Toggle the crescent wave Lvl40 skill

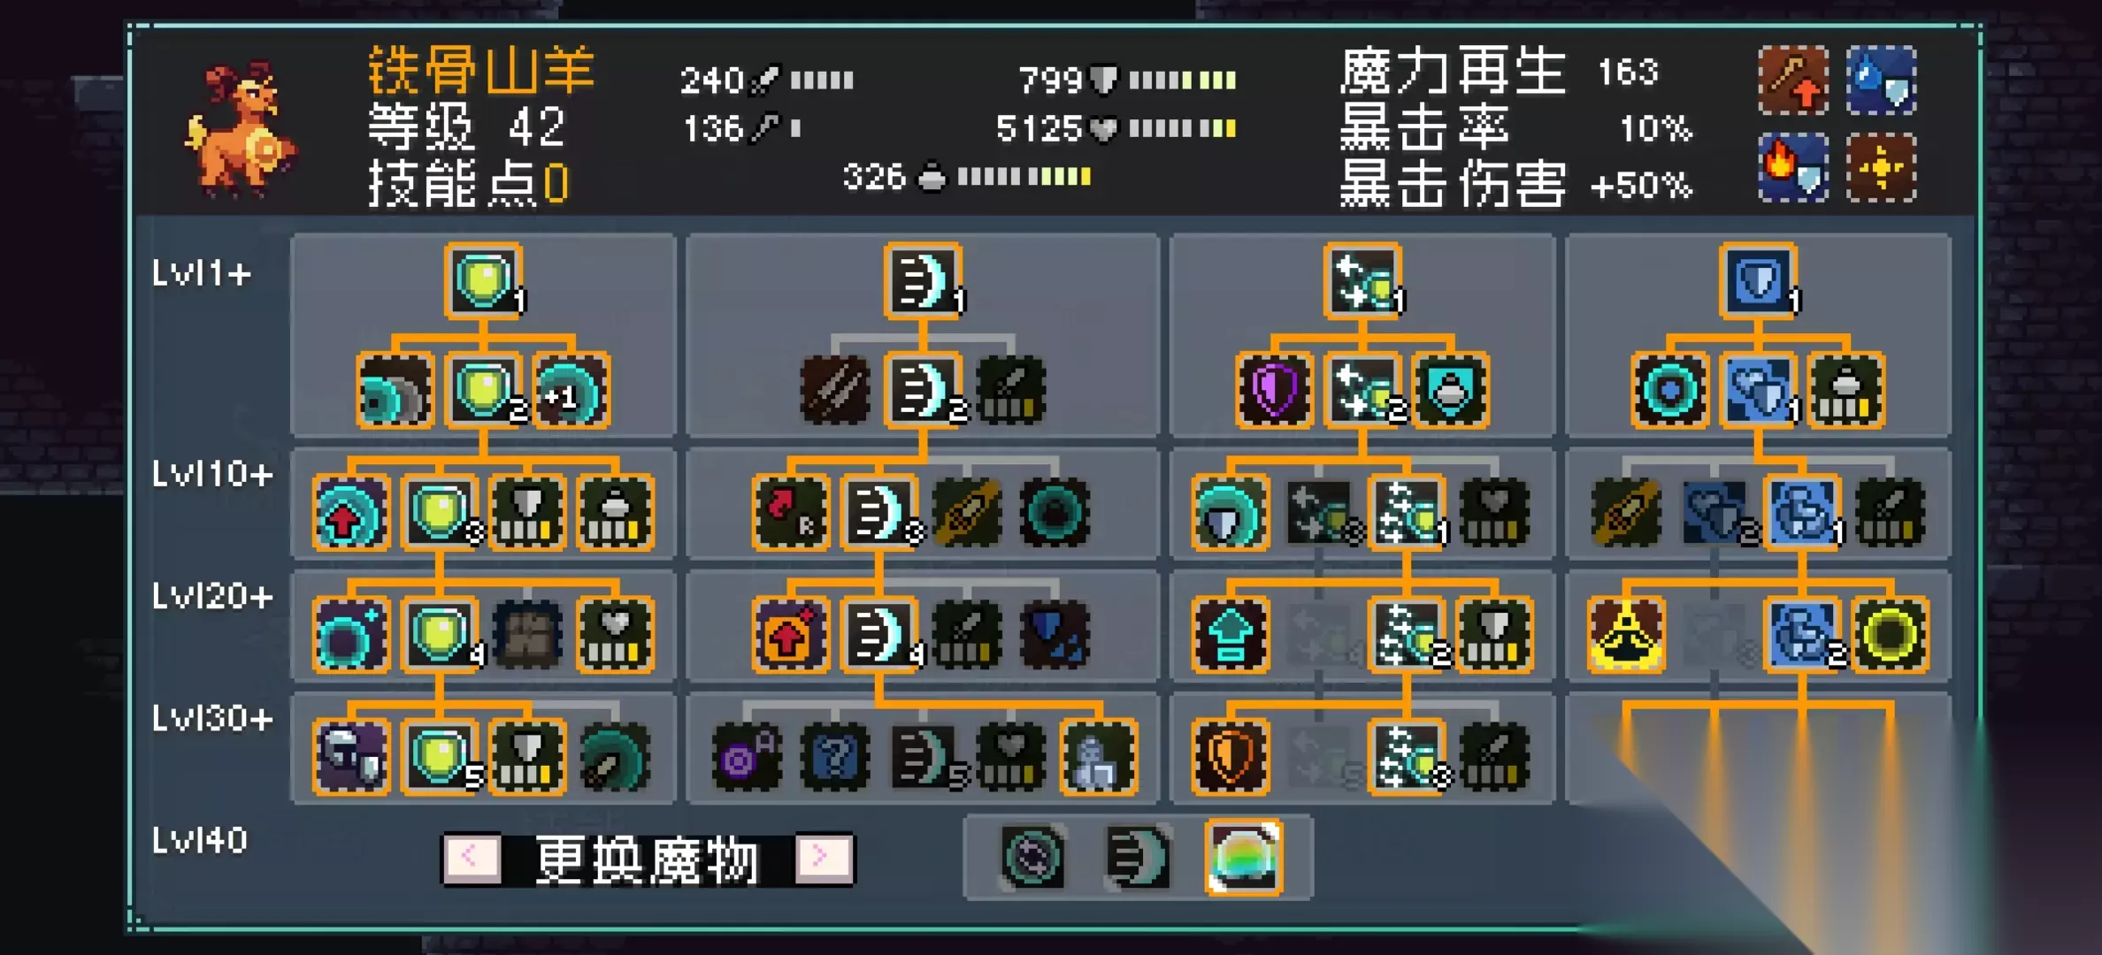point(1139,857)
